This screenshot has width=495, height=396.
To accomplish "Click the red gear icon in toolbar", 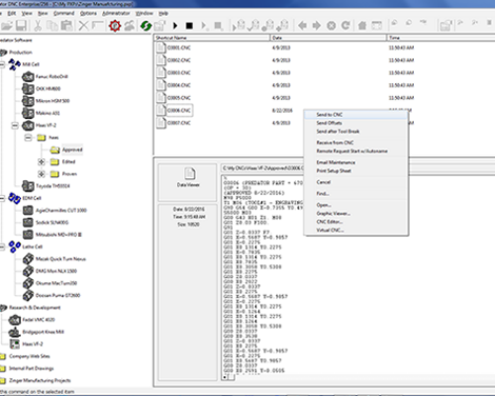I will point(115,26).
